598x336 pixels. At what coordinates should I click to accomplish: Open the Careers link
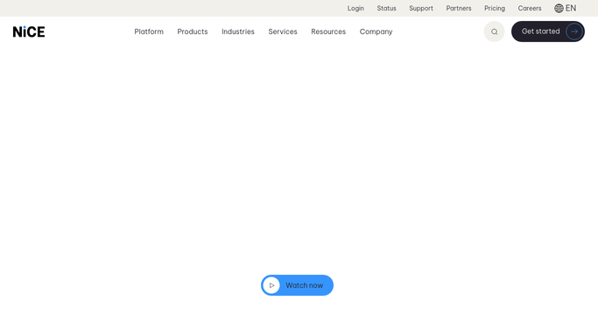click(x=530, y=9)
